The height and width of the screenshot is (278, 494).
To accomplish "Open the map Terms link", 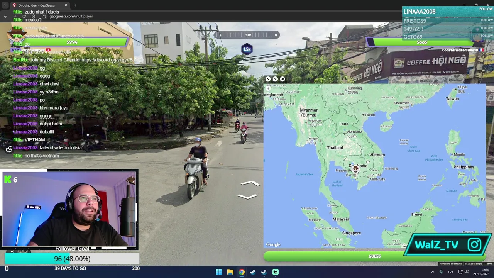I will click(489, 264).
